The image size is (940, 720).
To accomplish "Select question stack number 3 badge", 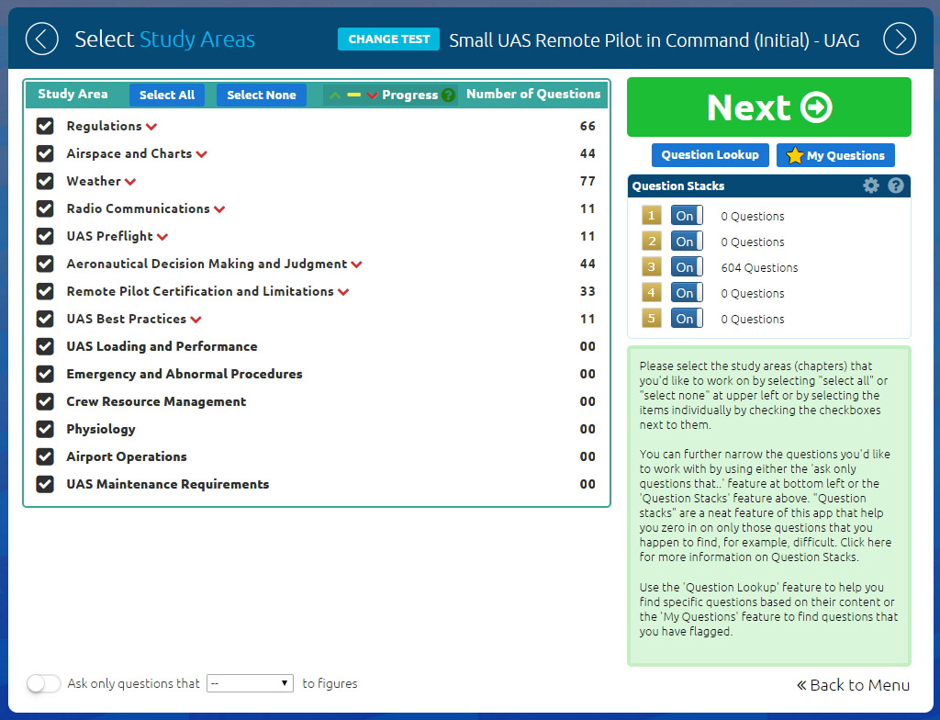I will tap(651, 267).
